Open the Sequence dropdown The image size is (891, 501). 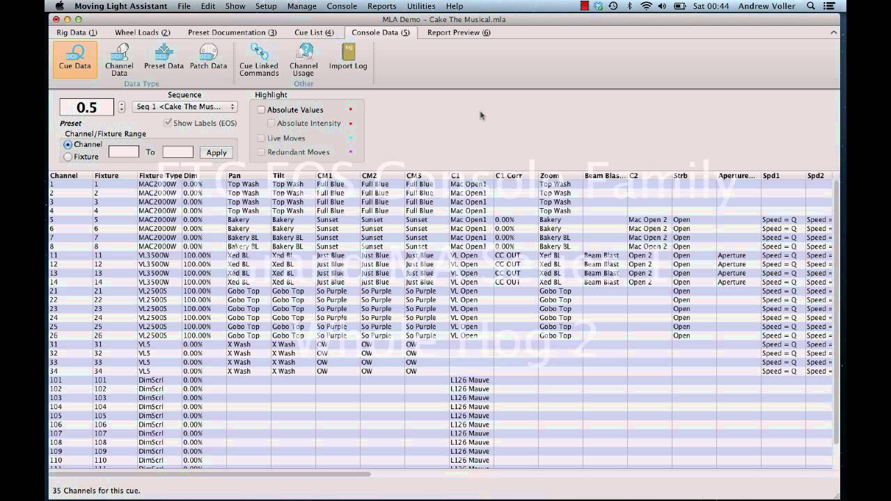pyautogui.click(x=184, y=106)
